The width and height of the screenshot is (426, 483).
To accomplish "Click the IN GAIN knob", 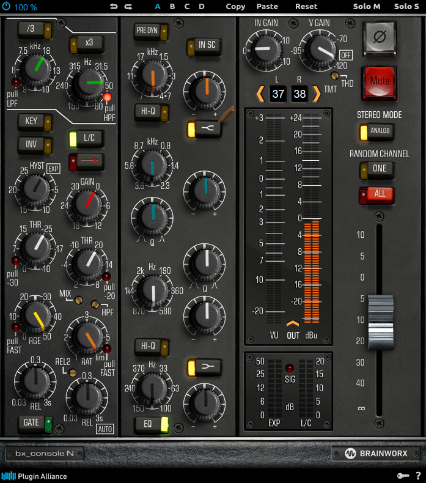I will click(x=265, y=50).
